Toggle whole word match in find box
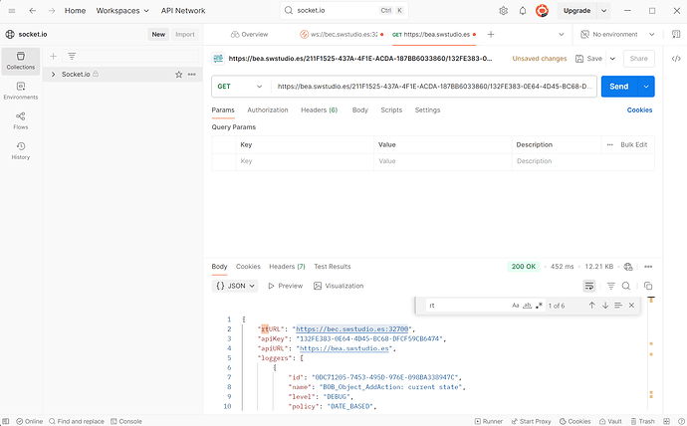 [x=527, y=306]
